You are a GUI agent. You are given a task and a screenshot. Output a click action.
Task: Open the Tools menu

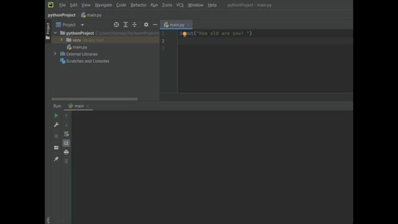point(167,5)
